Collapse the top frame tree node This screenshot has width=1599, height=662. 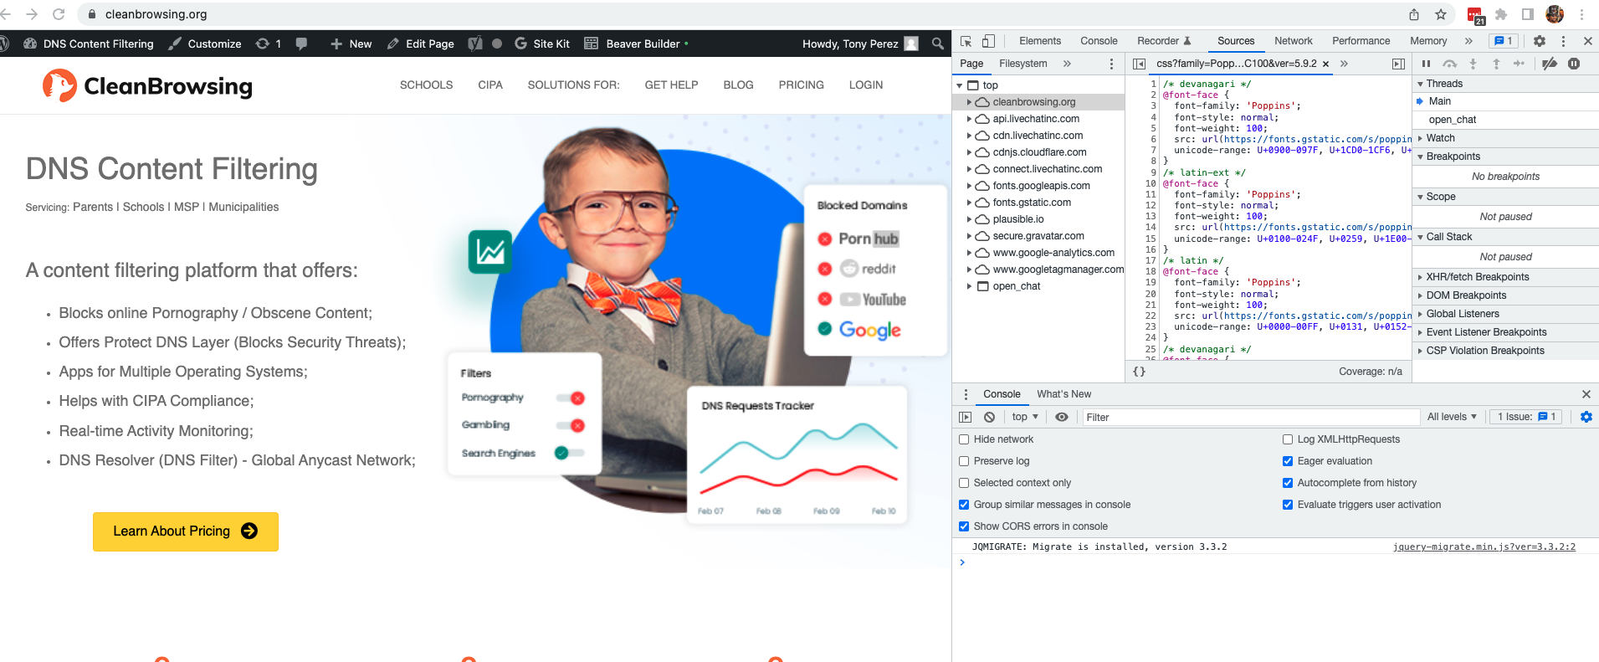click(x=960, y=85)
